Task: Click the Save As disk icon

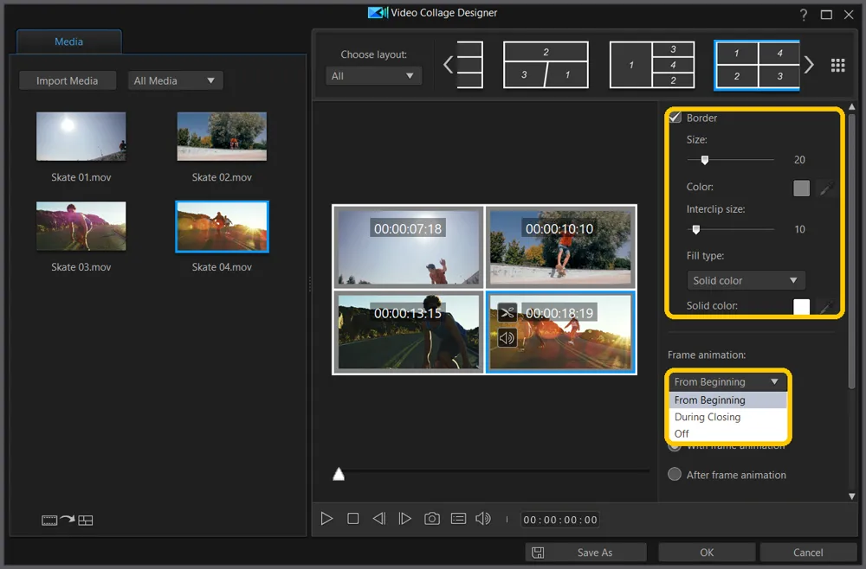Action: click(538, 553)
